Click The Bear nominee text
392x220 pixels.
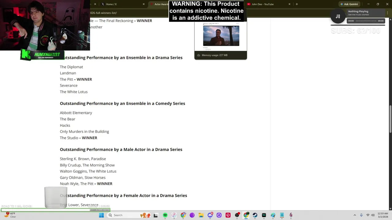pos(68,119)
